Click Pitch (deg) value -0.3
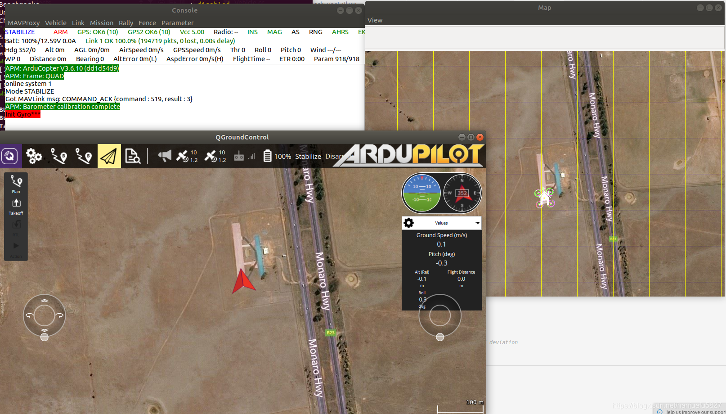 coord(441,263)
